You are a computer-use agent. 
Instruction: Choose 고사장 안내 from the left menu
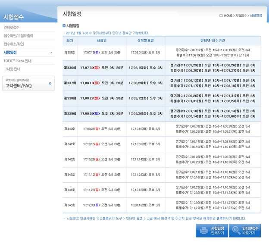[x=12, y=69]
